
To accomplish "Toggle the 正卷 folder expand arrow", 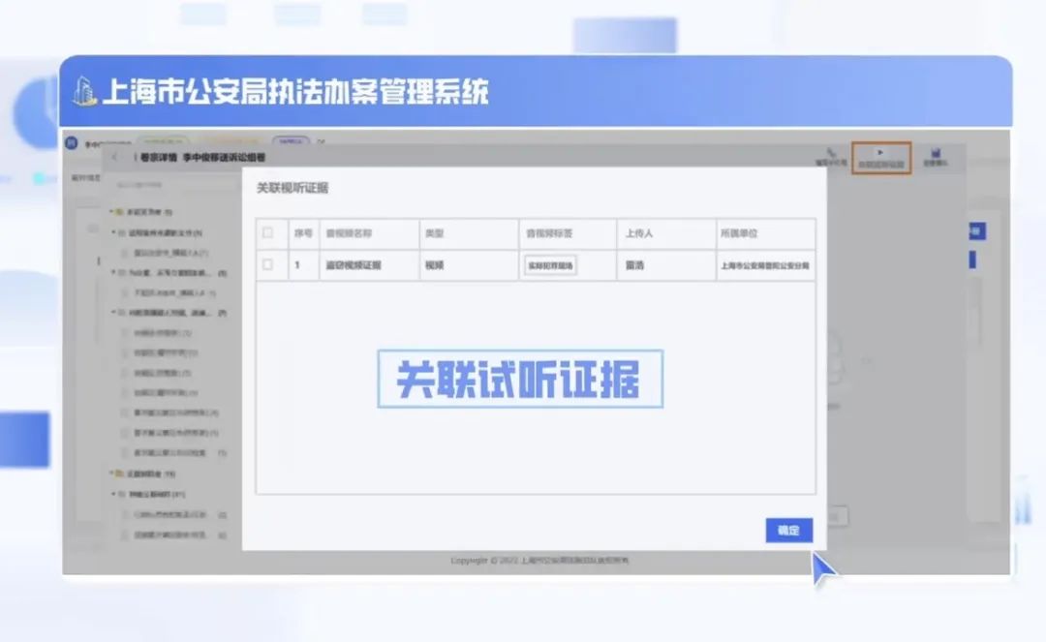I will (x=110, y=474).
